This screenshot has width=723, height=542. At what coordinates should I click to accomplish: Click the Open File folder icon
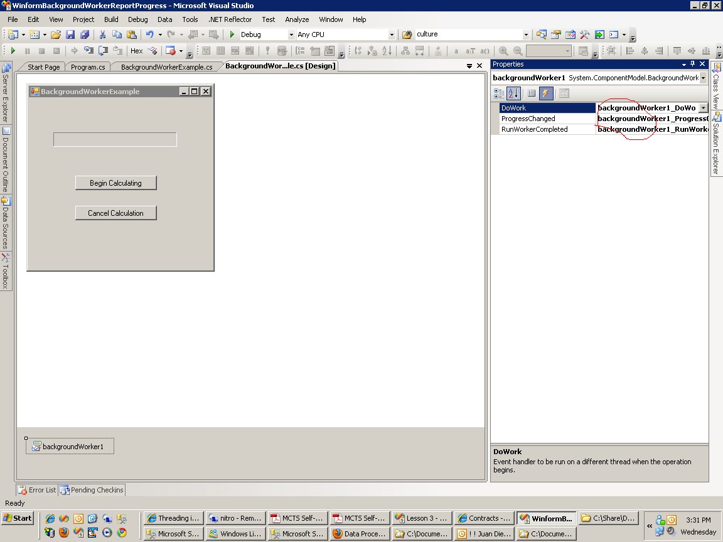56,35
